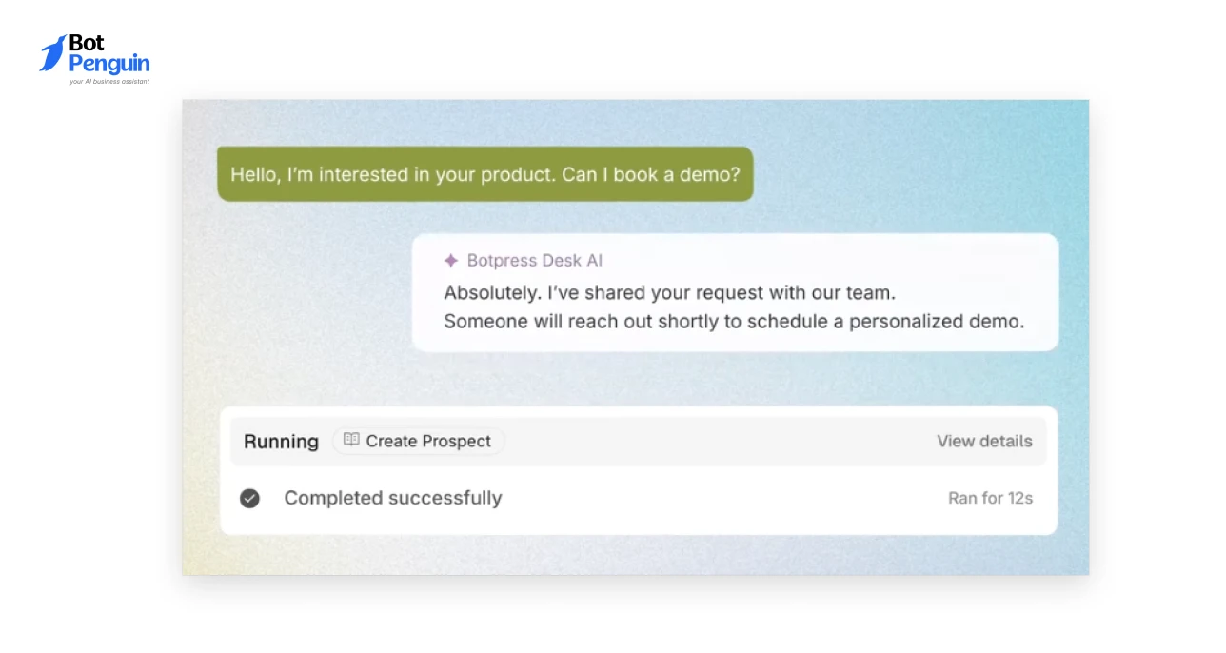Click the sparkle icon beside Botpress Desk AI
This screenshot has width=1226, height=653.
[x=451, y=261]
